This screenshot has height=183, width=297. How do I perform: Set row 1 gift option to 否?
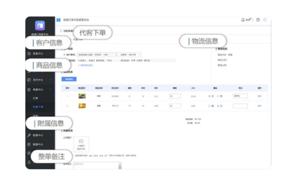click(218, 96)
